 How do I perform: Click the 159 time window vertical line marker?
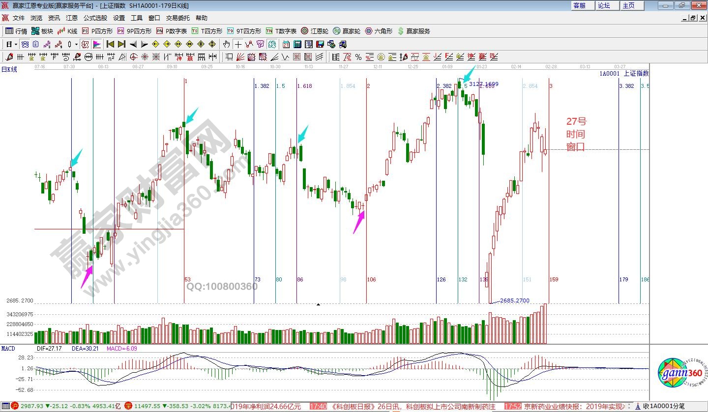click(549, 196)
